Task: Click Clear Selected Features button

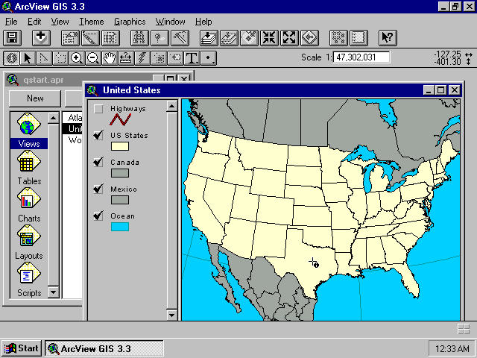Action: point(358,38)
